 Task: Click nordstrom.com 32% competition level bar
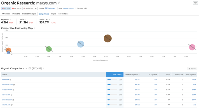(x=112, y=85)
